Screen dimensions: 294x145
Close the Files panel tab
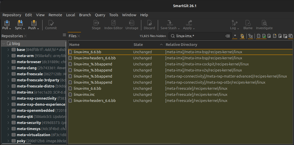pos(79,36)
